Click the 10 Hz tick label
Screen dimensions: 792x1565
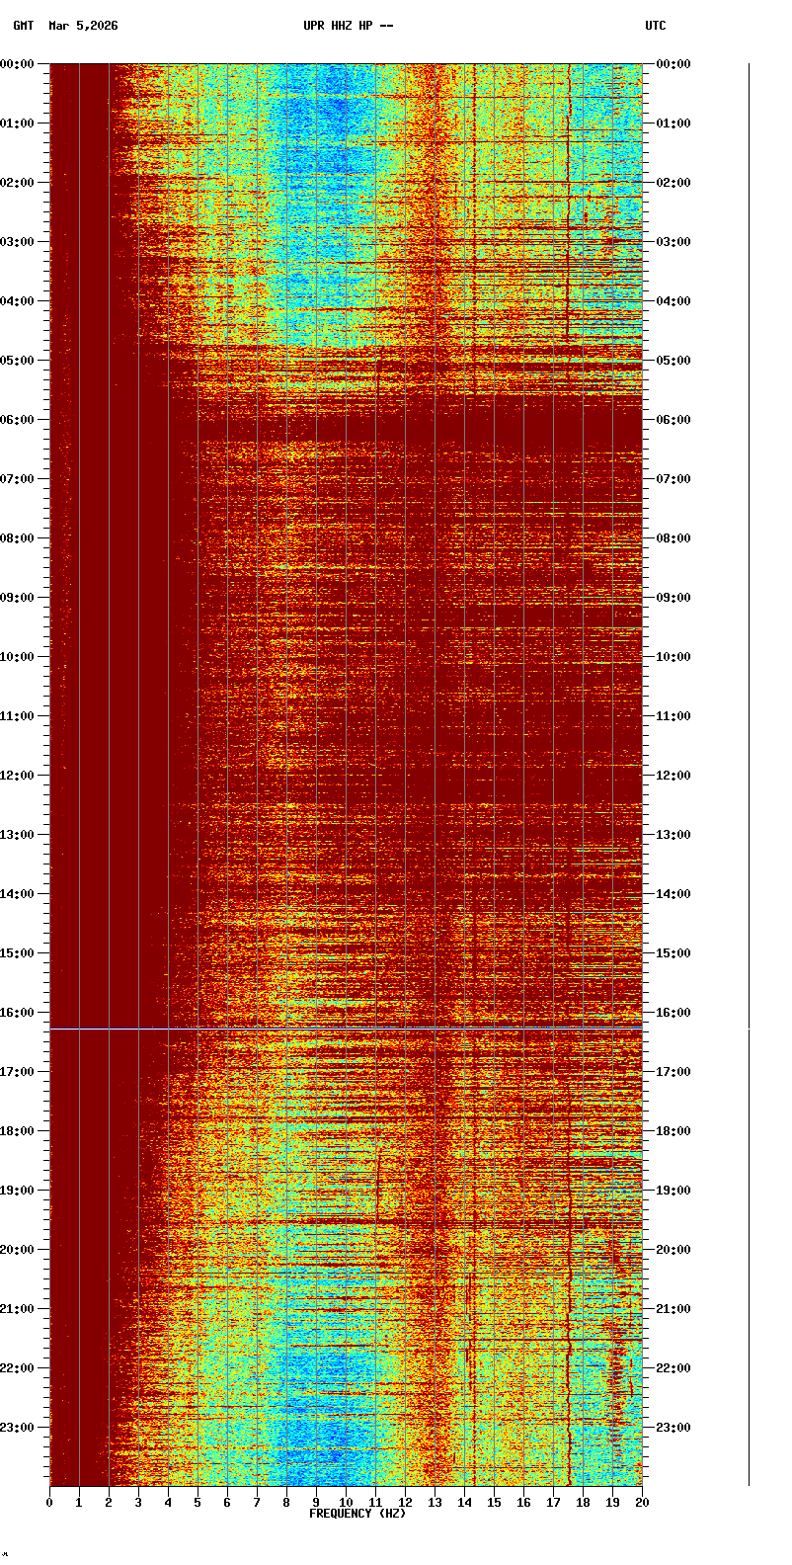(346, 1503)
